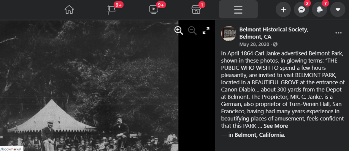This screenshot has width=349, height=151.
Task: Go to the Facebook Home feed
Action: pos(69,10)
